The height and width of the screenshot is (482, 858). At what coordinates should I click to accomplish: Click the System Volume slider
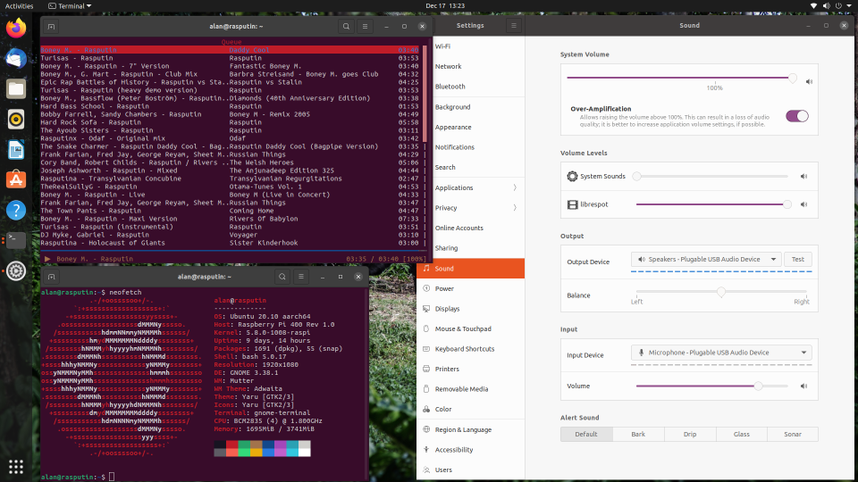click(x=682, y=78)
